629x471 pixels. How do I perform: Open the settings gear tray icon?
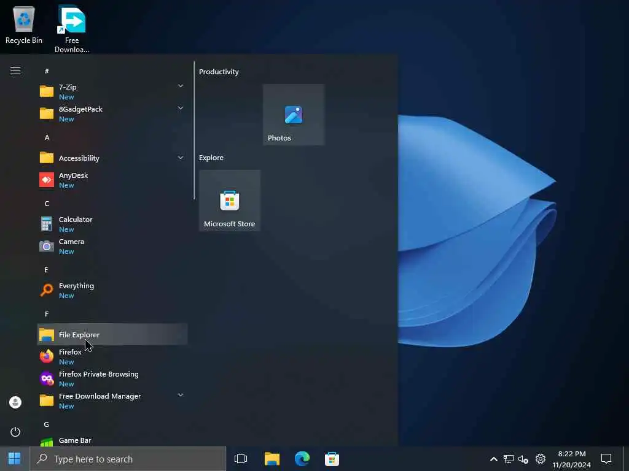click(541, 459)
